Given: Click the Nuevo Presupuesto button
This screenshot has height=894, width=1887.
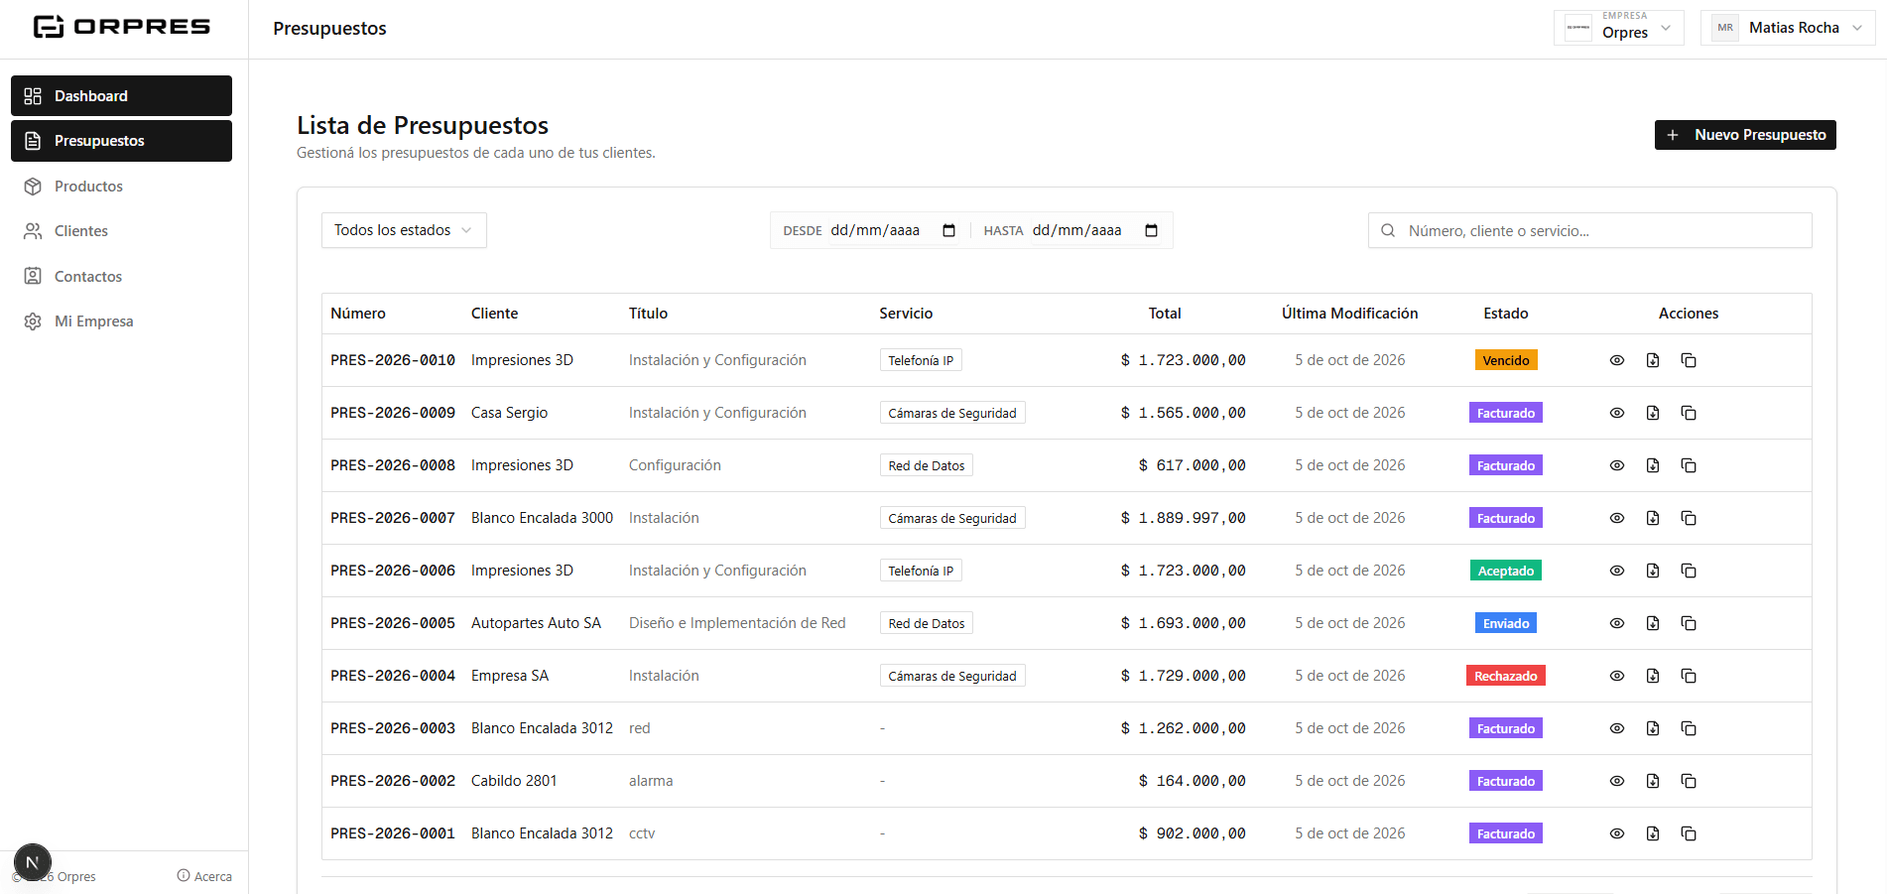Looking at the screenshot, I should pyautogui.click(x=1745, y=135).
